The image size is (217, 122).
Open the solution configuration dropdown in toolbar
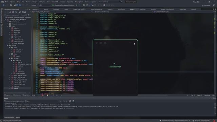pyautogui.click(x=35, y=5)
